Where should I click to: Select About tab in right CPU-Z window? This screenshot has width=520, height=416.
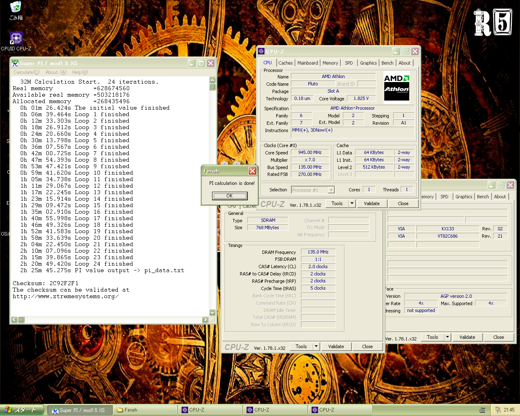click(500, 197)
